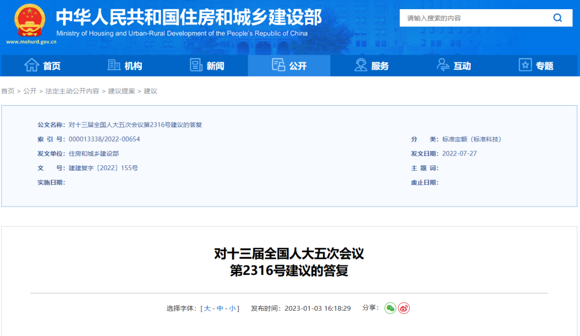Click inside the search input box
The width and height of the screenshot is (580, 336).
pyautogui.click(x=473, y=18)
